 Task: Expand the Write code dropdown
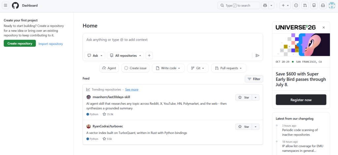point(168,68)
